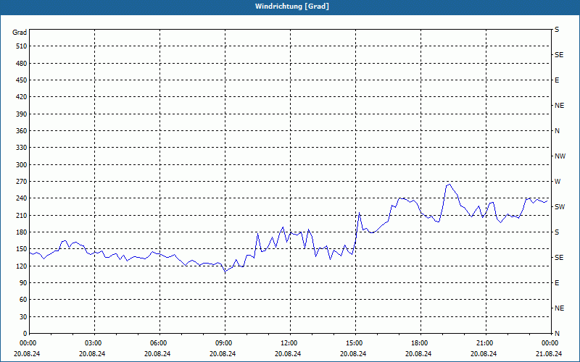Image resolution: width=580 pixels, height=362 pixels.
Task: Click the 09:00 time label
Action: [x=223, y=343]
